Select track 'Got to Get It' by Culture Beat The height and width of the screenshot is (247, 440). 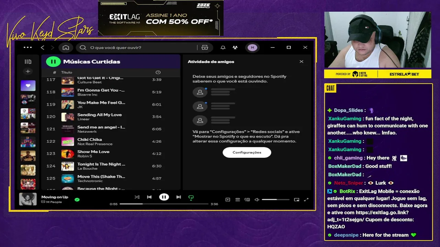[x=111, y=80]
